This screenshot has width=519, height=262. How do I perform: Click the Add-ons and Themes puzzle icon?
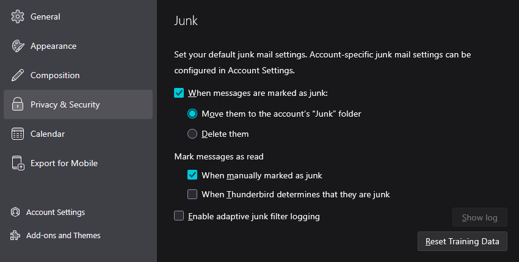pyautogui.click(x=15, y=236)
